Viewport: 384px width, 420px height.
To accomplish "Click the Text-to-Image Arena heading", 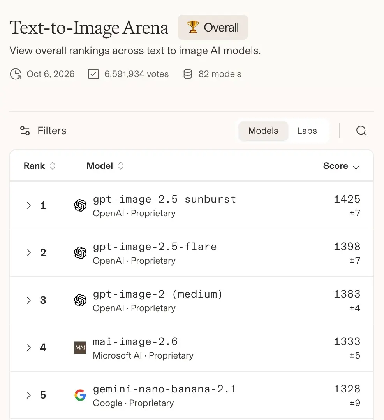I will tap(89, 28).
